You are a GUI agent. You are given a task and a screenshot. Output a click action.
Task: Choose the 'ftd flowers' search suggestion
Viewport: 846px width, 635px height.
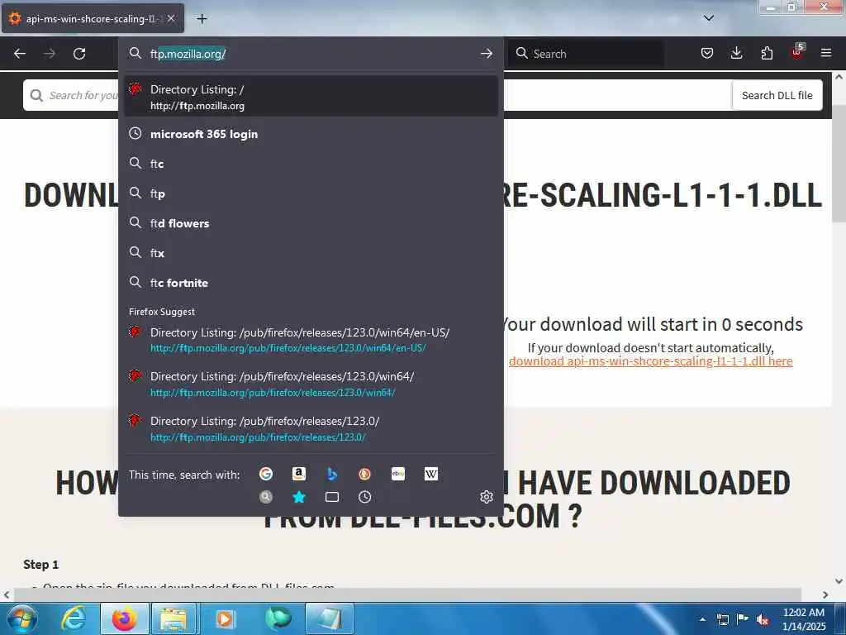point(311,223)
